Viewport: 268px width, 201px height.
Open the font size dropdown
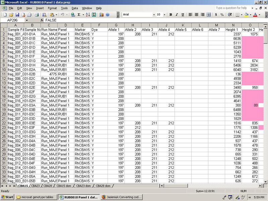pos(164,15)
